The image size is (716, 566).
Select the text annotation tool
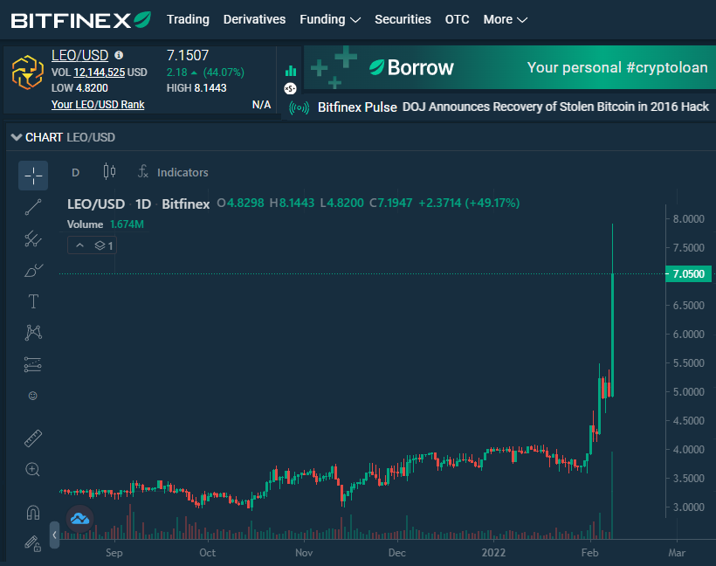(33, 301)
